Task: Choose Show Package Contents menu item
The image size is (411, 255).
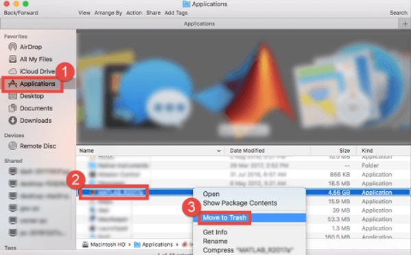Action: [x=240, y=203]
